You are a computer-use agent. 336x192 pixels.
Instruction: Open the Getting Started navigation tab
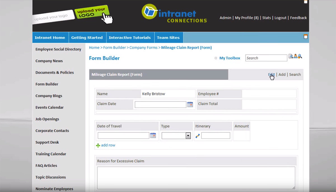(x=87, y=37)
